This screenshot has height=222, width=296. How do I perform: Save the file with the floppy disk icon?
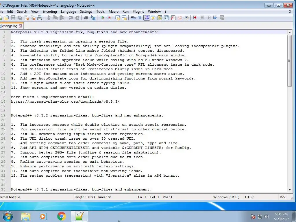13,18
